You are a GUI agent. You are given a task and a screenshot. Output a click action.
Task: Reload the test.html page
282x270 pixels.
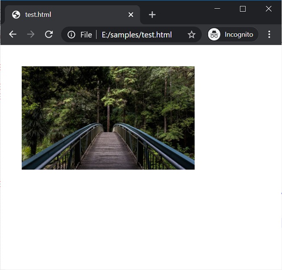pos(49,34)
